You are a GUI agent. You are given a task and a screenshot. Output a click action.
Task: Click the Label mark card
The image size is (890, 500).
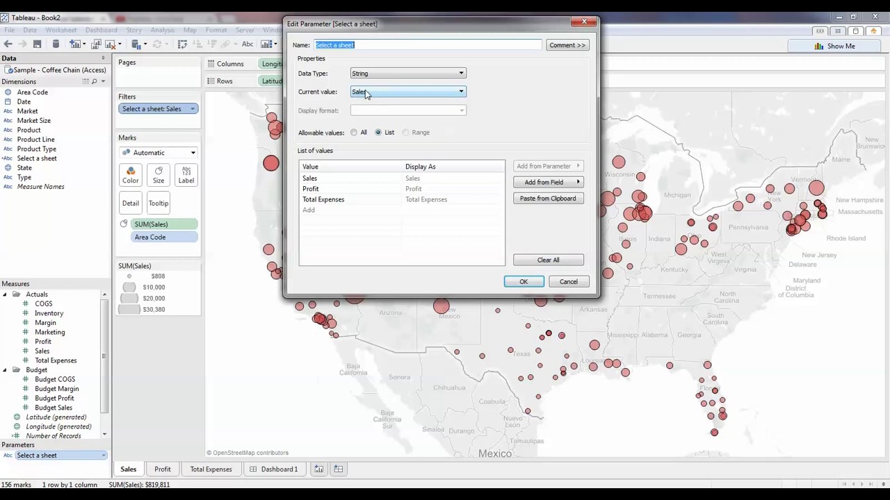click(186, 176)
